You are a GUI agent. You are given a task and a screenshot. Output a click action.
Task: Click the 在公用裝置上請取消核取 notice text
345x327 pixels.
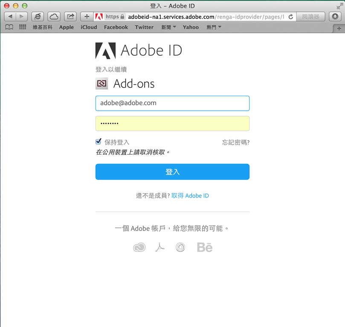pos(133,152)
